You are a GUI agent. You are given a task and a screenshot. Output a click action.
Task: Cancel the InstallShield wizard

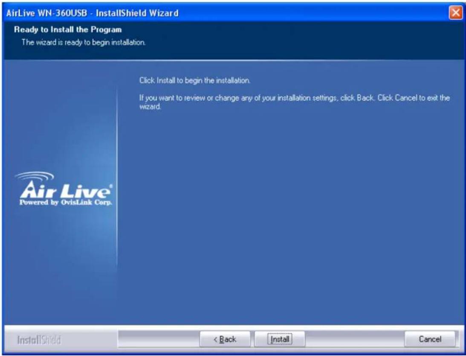pyautogui.click(x=430, y=339)
